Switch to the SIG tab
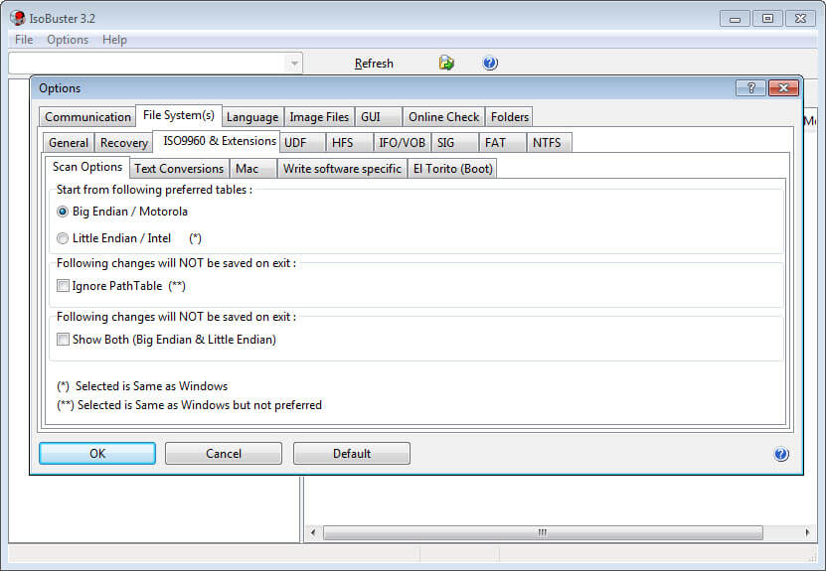Viewport: 826px width, 571px height. (x=454, y=143)
